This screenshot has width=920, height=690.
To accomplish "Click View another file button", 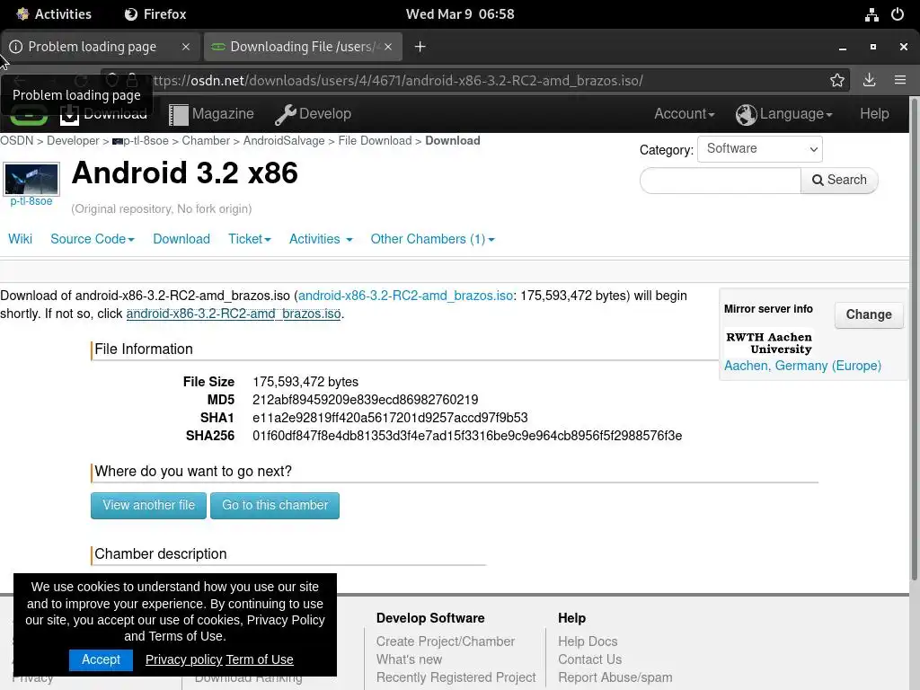I will pyautogui.click(x=148, y=505).
